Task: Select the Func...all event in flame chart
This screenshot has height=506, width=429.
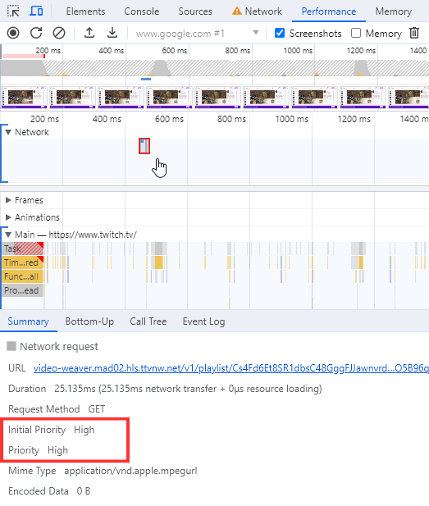Action: (x=23, y=276)
